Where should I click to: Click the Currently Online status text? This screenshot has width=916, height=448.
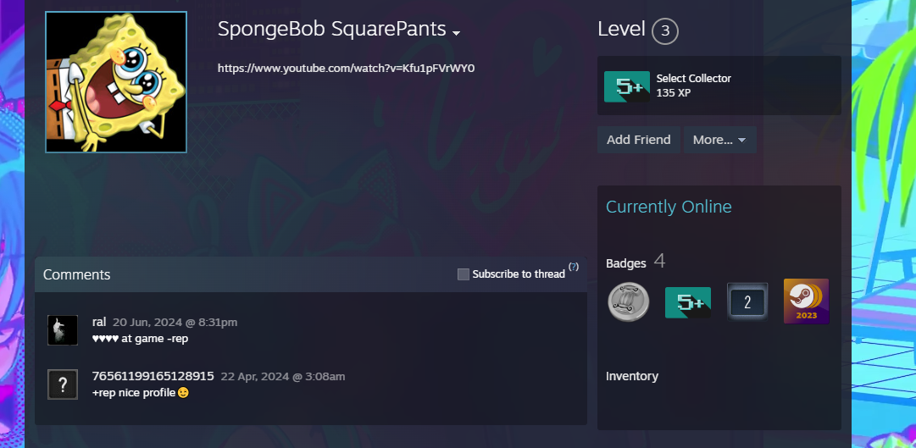(x=669, y=207)
